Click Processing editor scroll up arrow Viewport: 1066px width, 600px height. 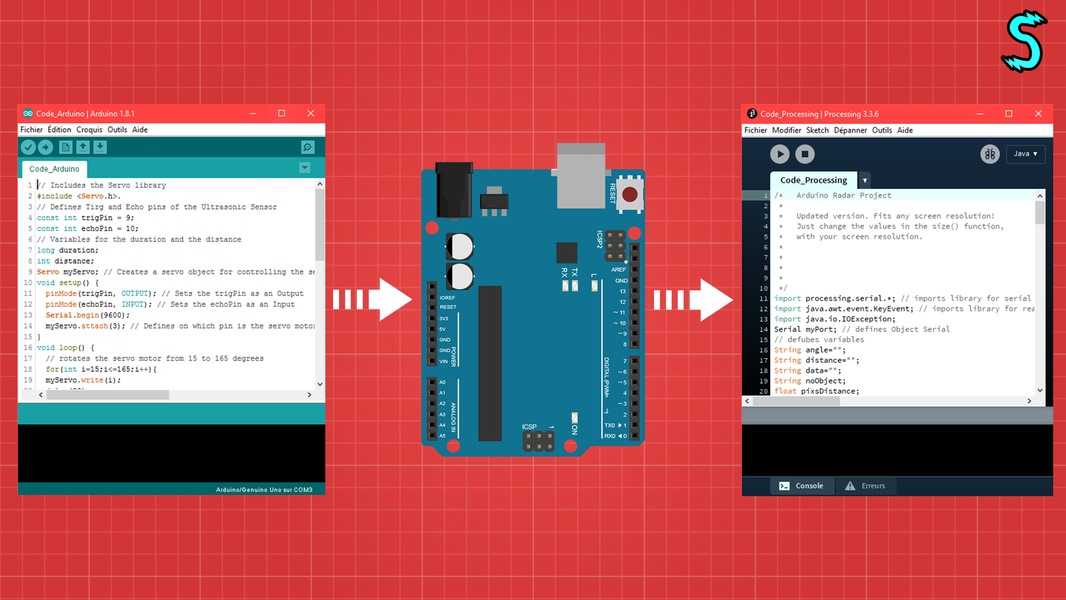(1040, 196)
